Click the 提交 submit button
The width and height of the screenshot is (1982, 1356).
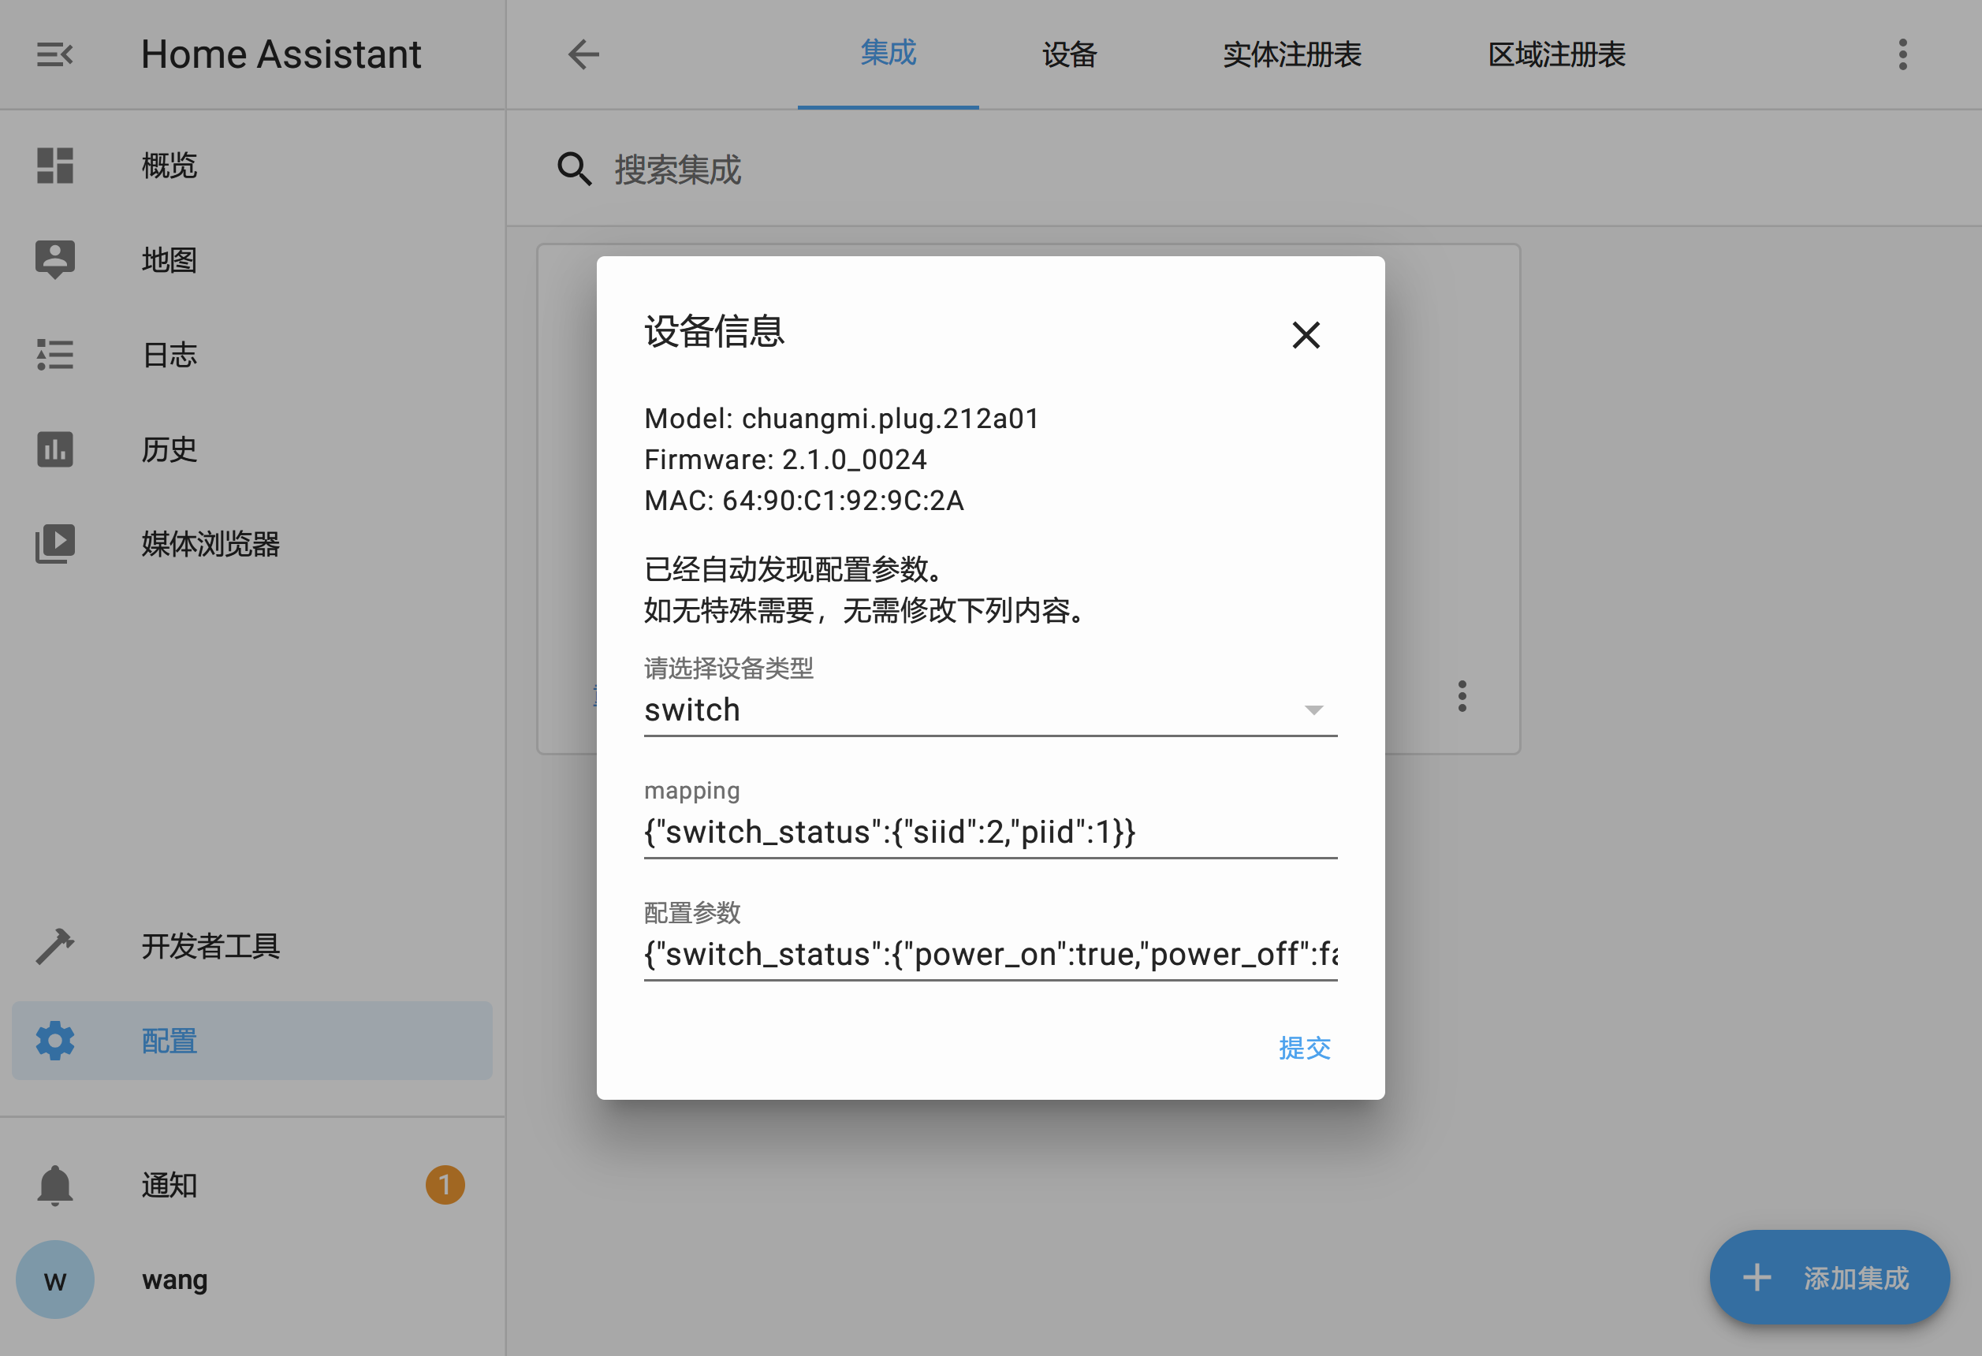point(1304,1047)
